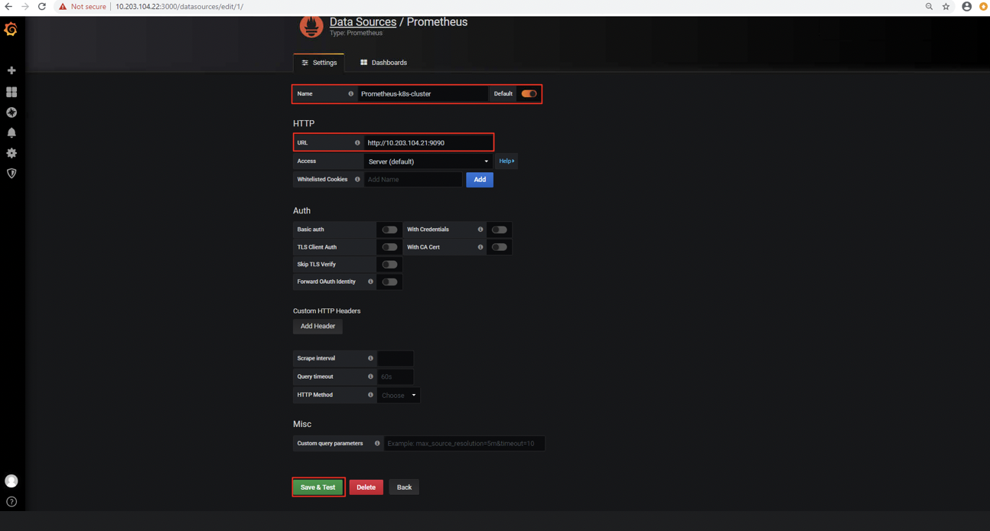Focus the URL field with http://10.203.104.21:9090
This screenshot has height=531, width=990.
[428, 143]
